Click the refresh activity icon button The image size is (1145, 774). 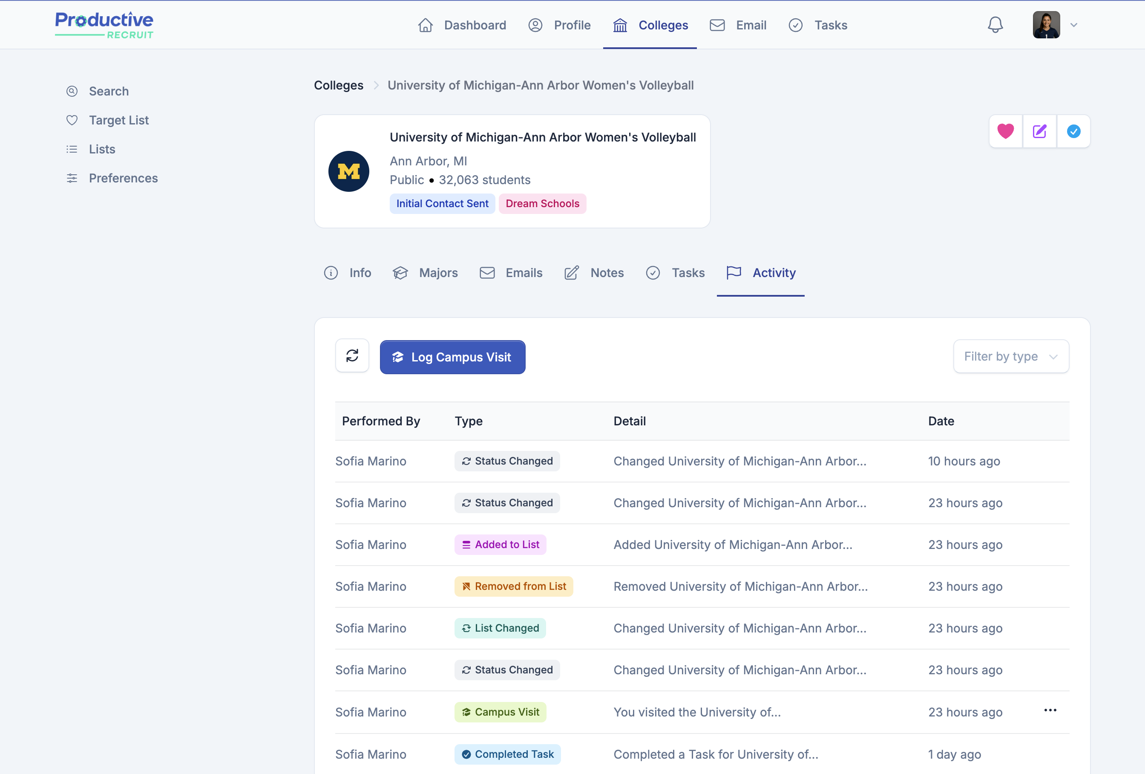(x=352, y=355)
